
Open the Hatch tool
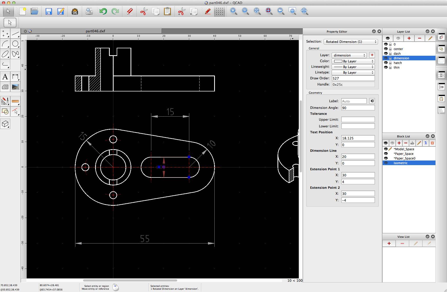click(5, 87)
